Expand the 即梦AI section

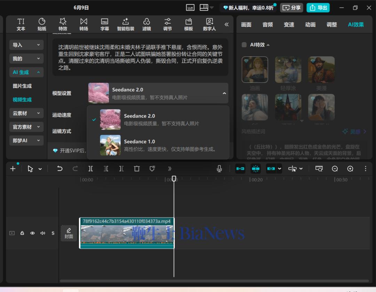point(26,140)
